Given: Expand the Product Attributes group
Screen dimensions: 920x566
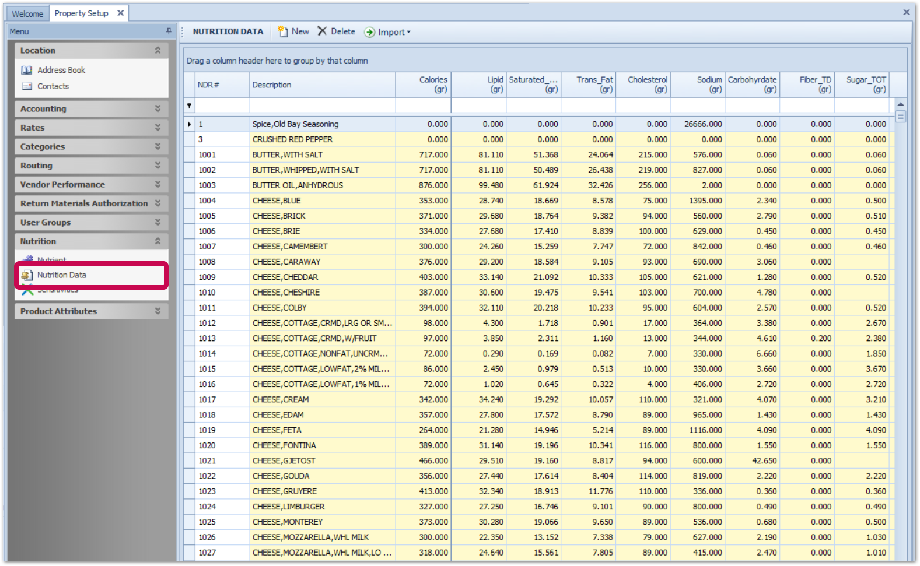Looking at the screenshot, I should pos(158,311).
